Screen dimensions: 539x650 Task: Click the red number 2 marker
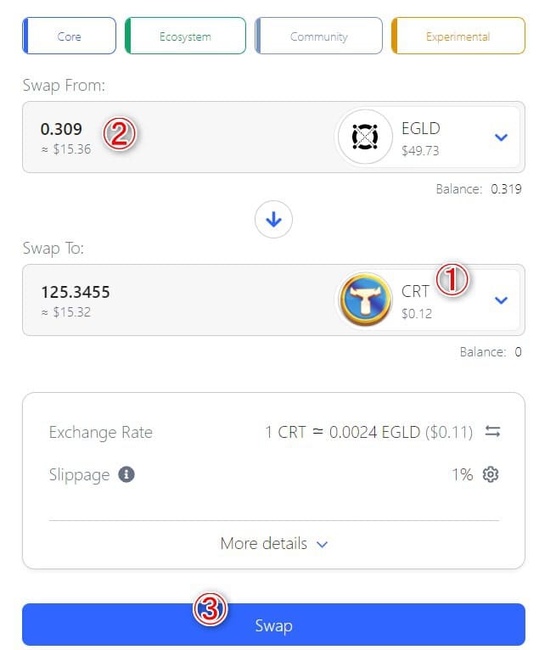click(120, 133)
